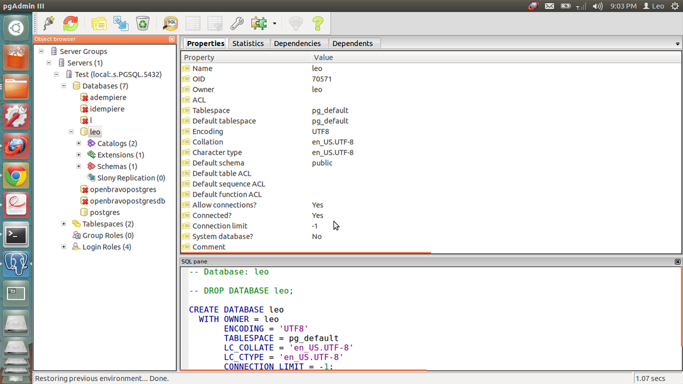Refresh the selected object
The height and width of the screenshot is (384, 683).
pyautogui.click(x=71, y=23)
